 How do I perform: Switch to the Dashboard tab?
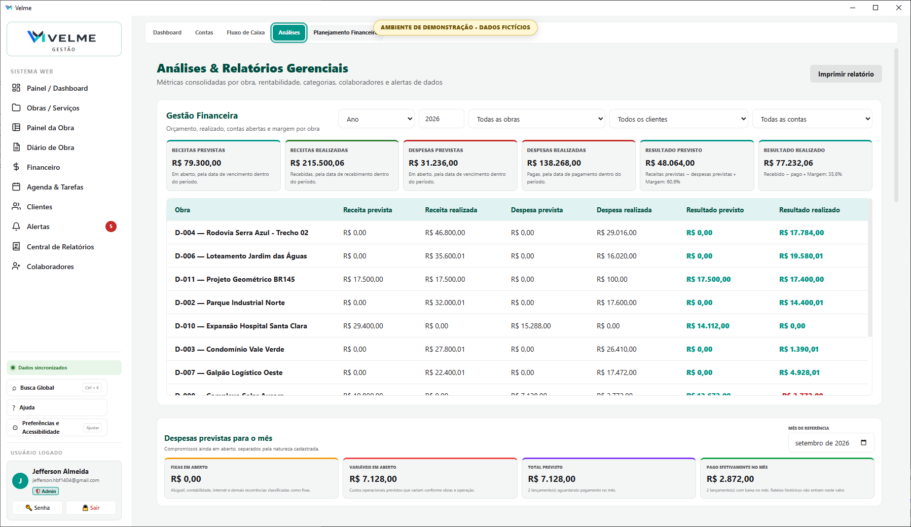(167, 32)
